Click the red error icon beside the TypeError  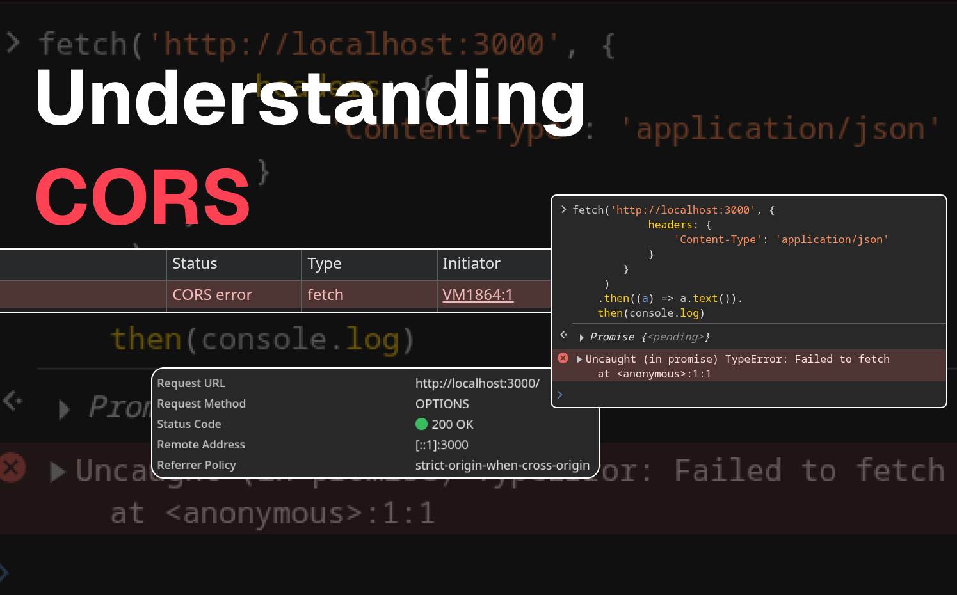tap(563, 358)
